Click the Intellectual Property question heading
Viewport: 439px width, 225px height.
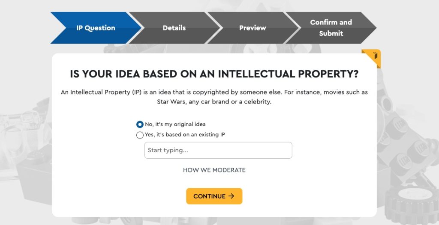click(x=214, y=74)
